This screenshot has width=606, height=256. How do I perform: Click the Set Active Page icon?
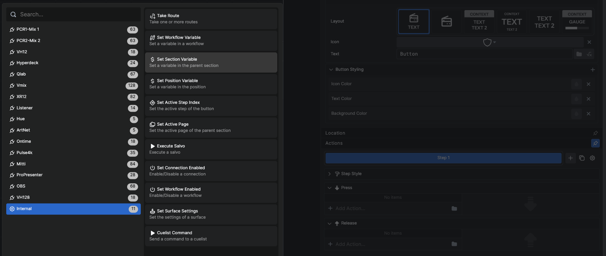point(152,124)
